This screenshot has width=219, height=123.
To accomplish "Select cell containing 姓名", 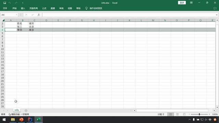I will click(x=23, y=24).
